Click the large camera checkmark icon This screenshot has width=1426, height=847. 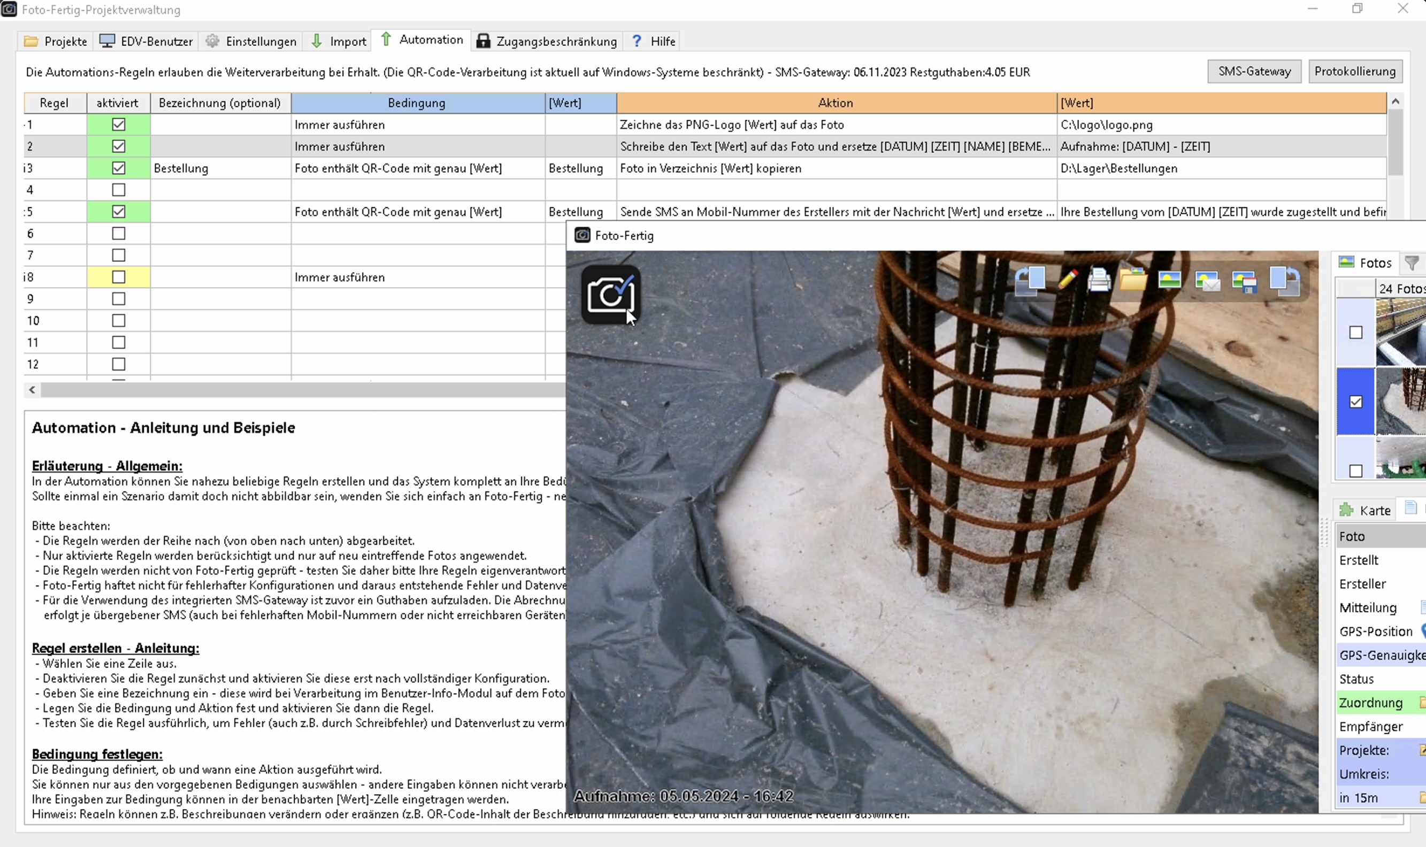(x=610, y=295)
